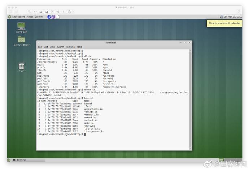Click the 'linux_common.ko' module name
This screenshot has width=249, height=170.
pos(94,131)
